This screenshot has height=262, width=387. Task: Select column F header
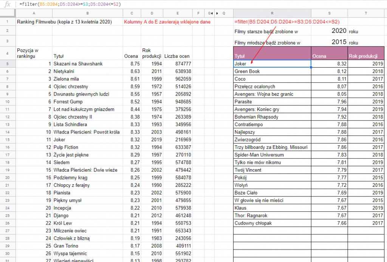(x=198, y=13)
